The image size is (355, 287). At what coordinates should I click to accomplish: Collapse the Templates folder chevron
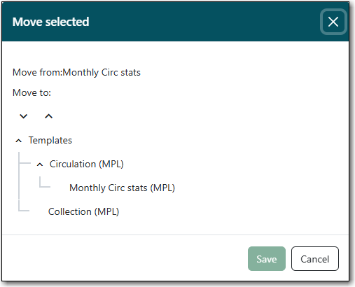pyautogui.click(x=19, y=141)
